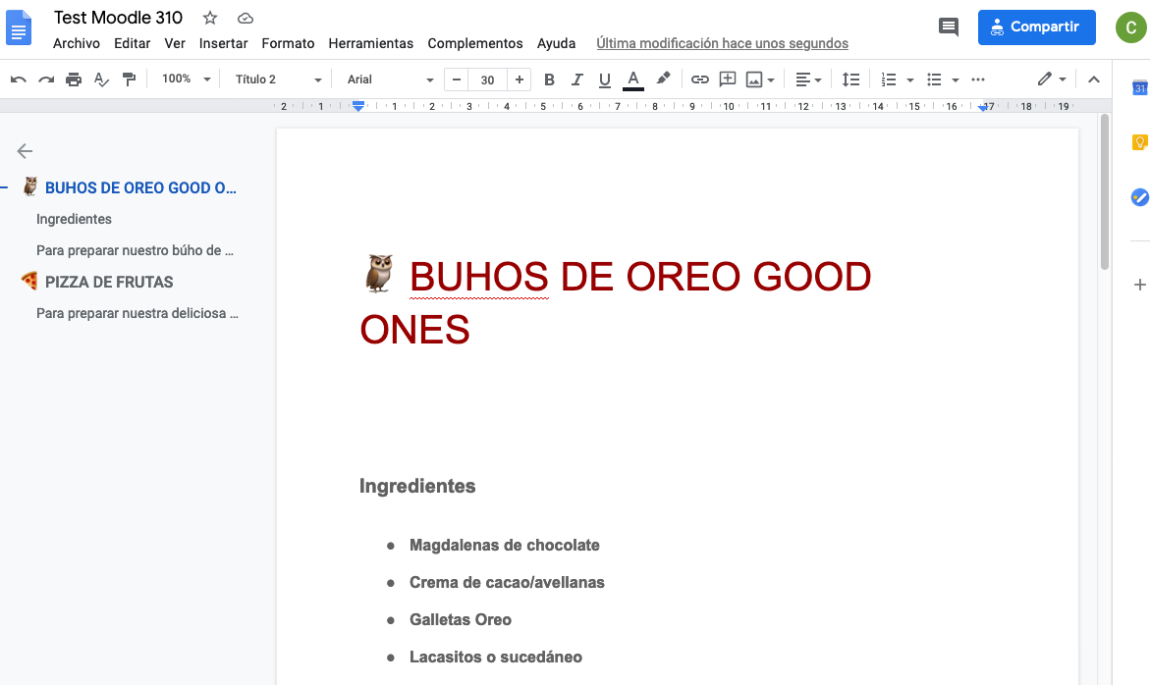1150x685 pixels.
Task: Open the Formato menu
Action: point(288,43)
